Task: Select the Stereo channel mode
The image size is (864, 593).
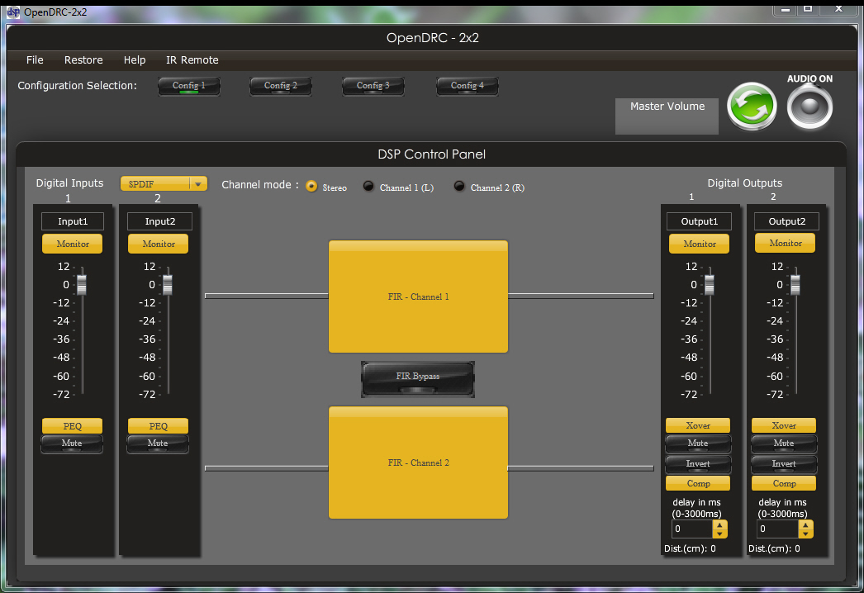Action: [311, 187]
